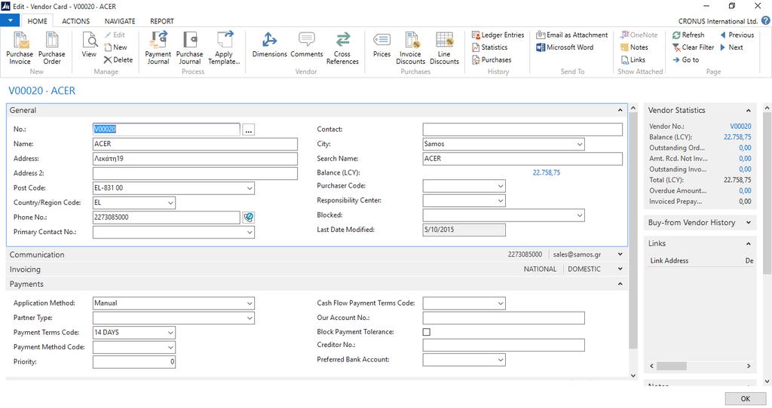Open Responsibility Center dropdown
The width and height of the screenshot is (772, 408).
pos(501,200)
